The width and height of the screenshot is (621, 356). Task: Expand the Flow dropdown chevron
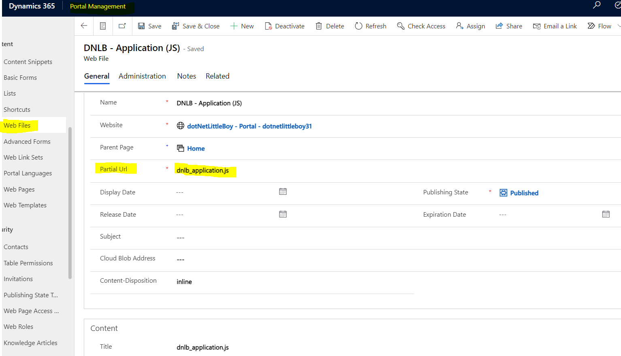(x=619, y=26)
